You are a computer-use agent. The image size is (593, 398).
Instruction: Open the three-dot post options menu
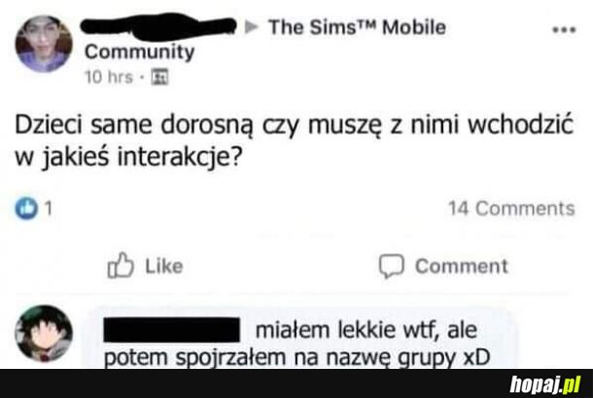pyautogui.click(x=564, y=30)
